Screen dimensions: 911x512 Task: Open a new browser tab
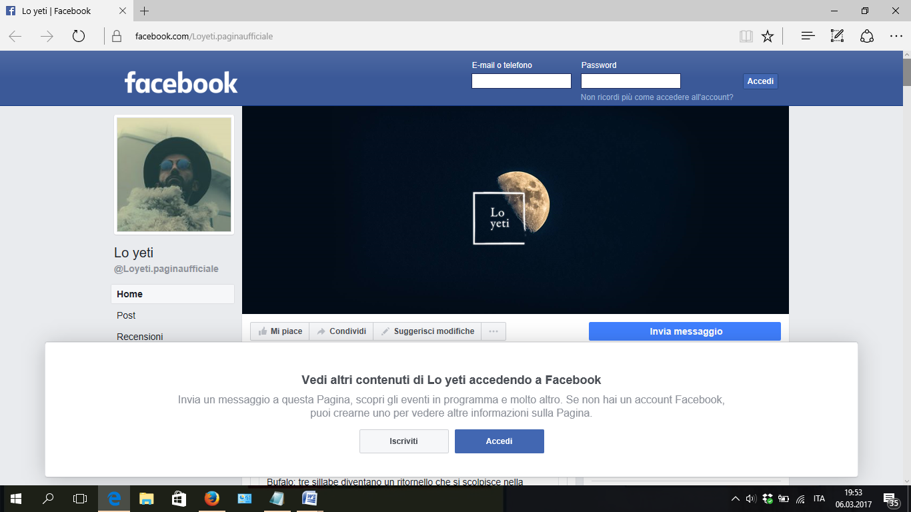click(145, 11)
